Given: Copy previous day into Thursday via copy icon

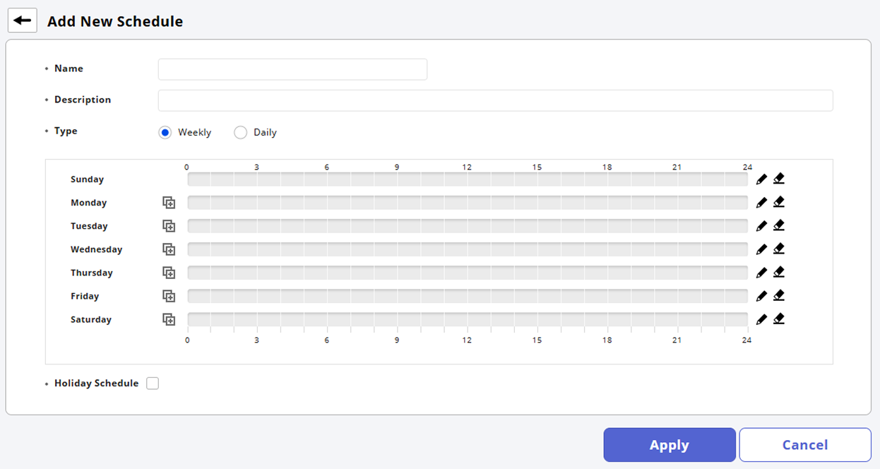Looking at the screenshot, I should point(169,273).
